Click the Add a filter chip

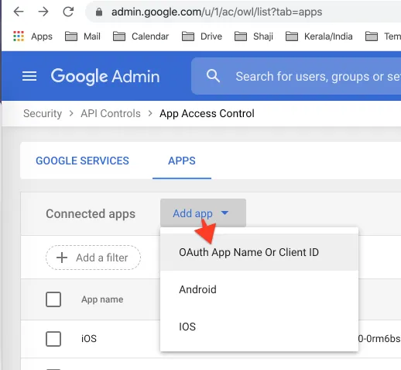coord(93,258)
